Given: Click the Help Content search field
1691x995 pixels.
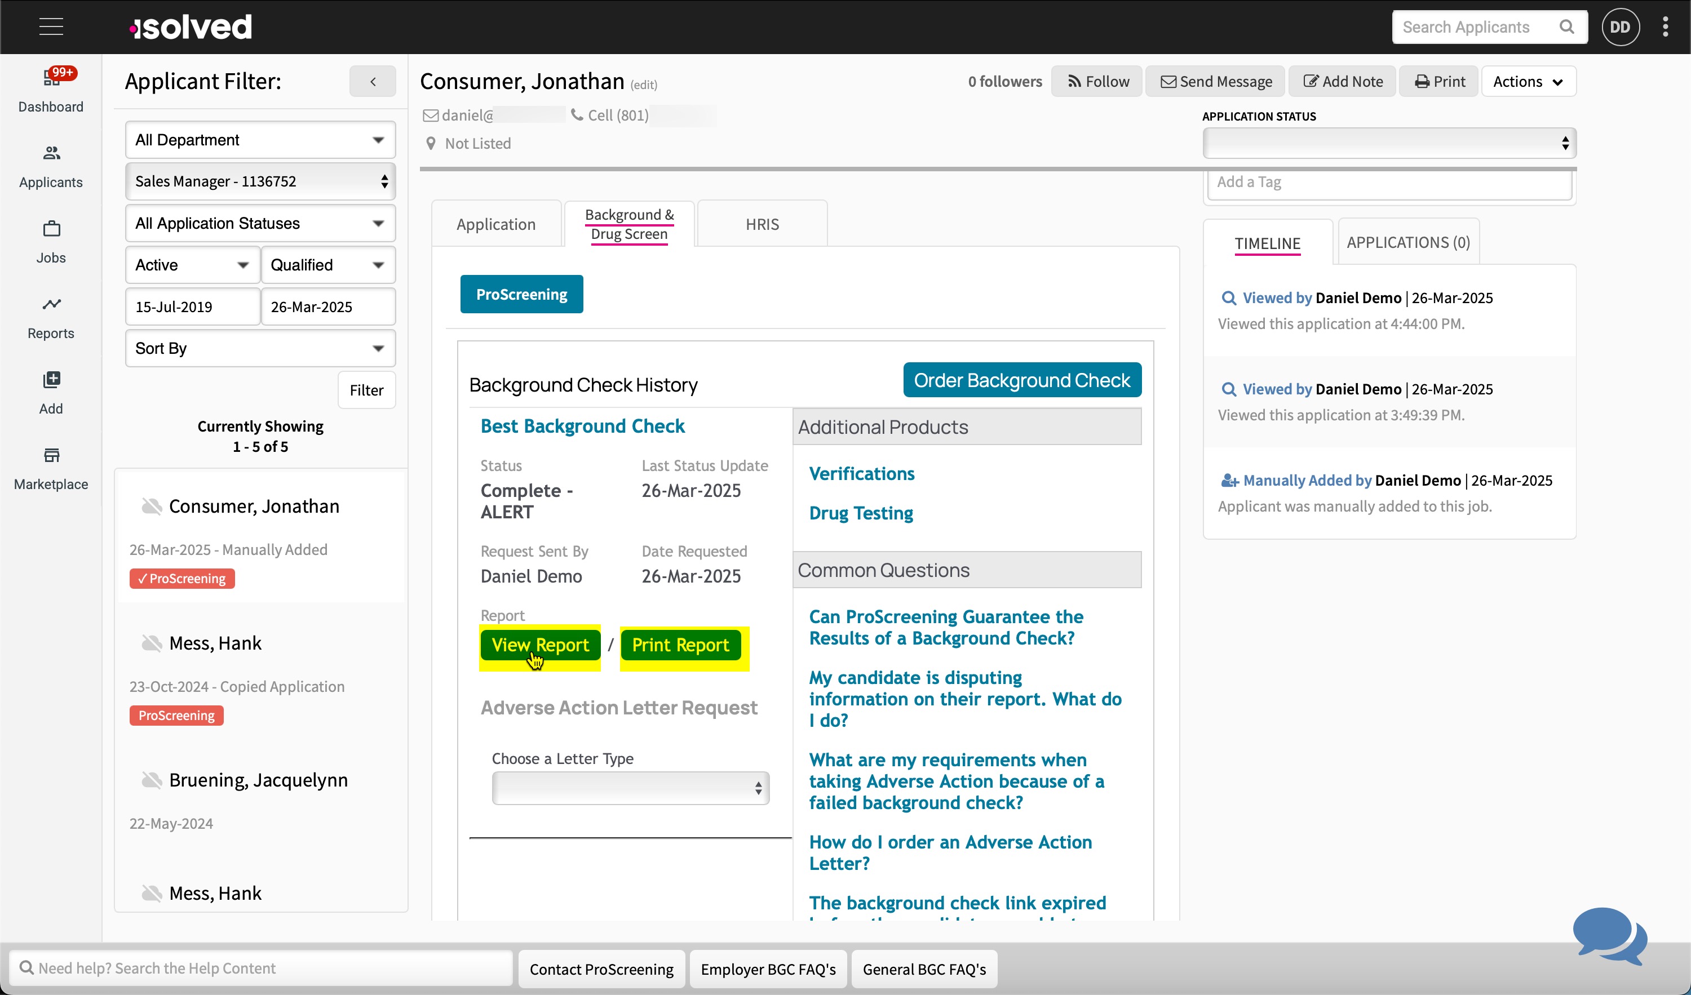Looking at the screenshot, I should [x=261, y=968].
